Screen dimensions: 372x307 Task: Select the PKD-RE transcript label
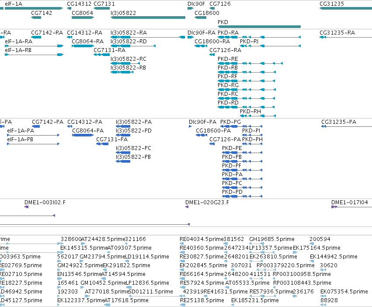tap(228, 59)
